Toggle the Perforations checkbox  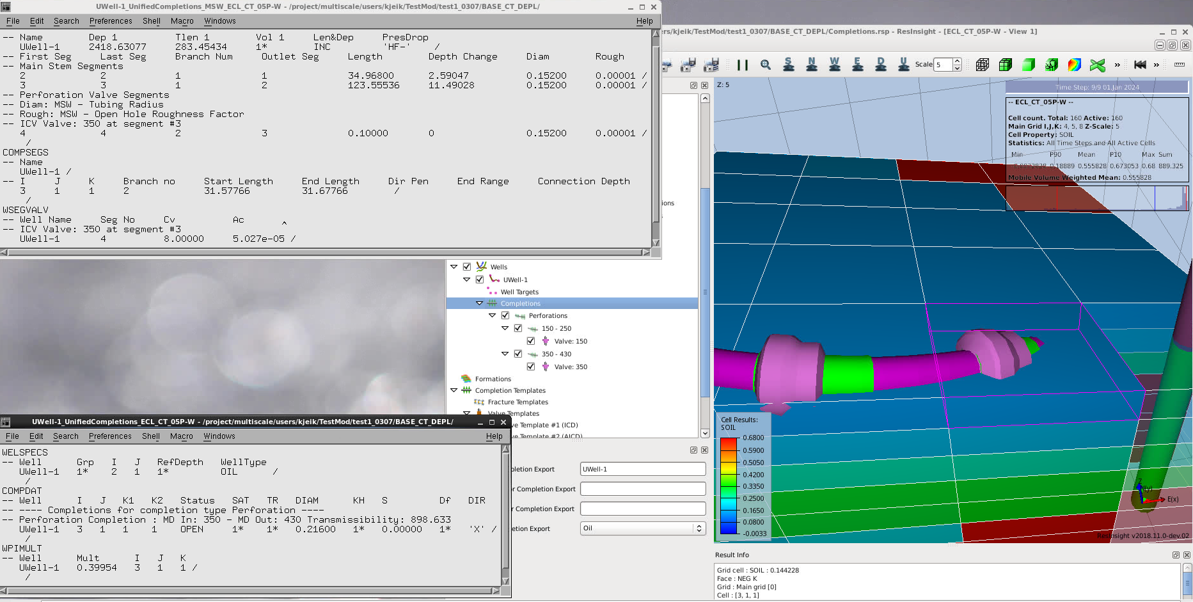click(x=505, y=315)
